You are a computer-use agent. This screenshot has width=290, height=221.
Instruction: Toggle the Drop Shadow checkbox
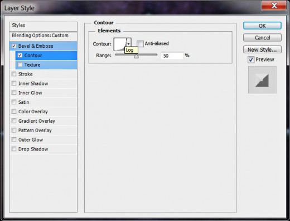(14, 149)
